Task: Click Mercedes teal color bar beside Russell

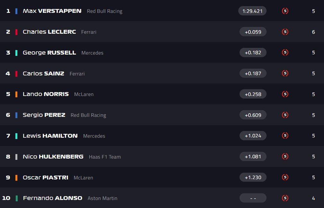Action: click(16, 53)
